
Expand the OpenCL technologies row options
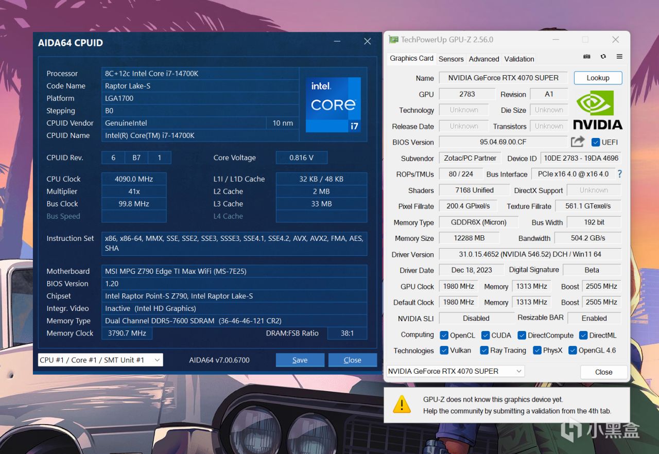click(444, 335)
